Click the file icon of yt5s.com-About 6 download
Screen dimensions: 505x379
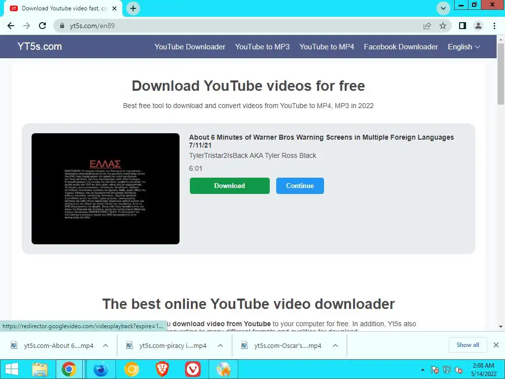tap(14, 345)
